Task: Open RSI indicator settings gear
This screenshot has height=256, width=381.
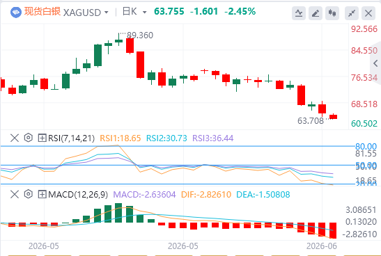Action: click(29, 138)
